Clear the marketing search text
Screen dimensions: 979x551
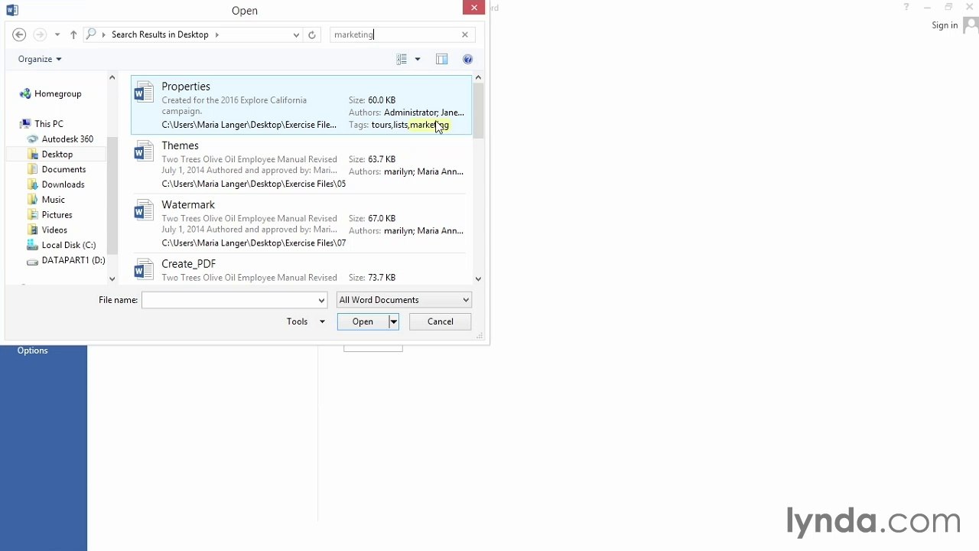pos(465,34)
